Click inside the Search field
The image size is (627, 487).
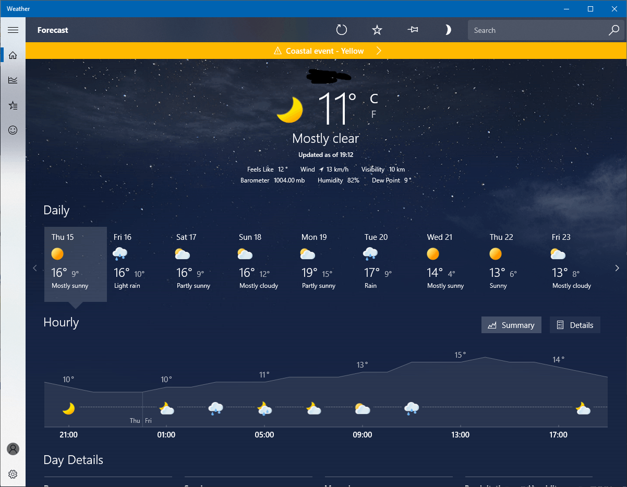coord(537,30)
